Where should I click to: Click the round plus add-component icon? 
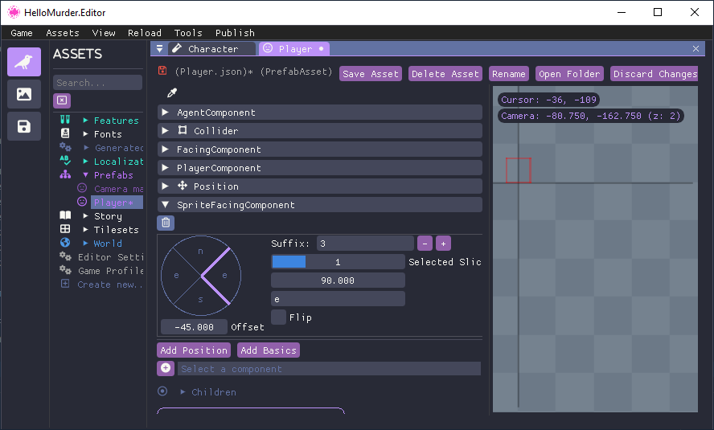pyautogui.click(x=166, y=368)
